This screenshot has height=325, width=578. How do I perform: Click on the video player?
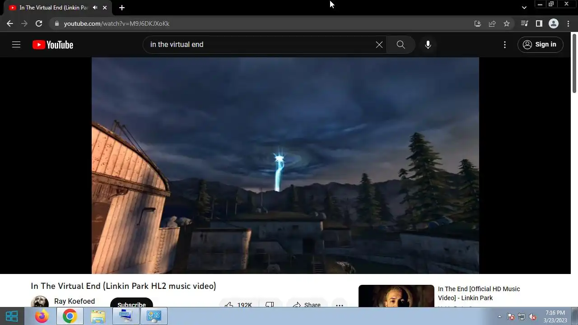tap(285, 165)
